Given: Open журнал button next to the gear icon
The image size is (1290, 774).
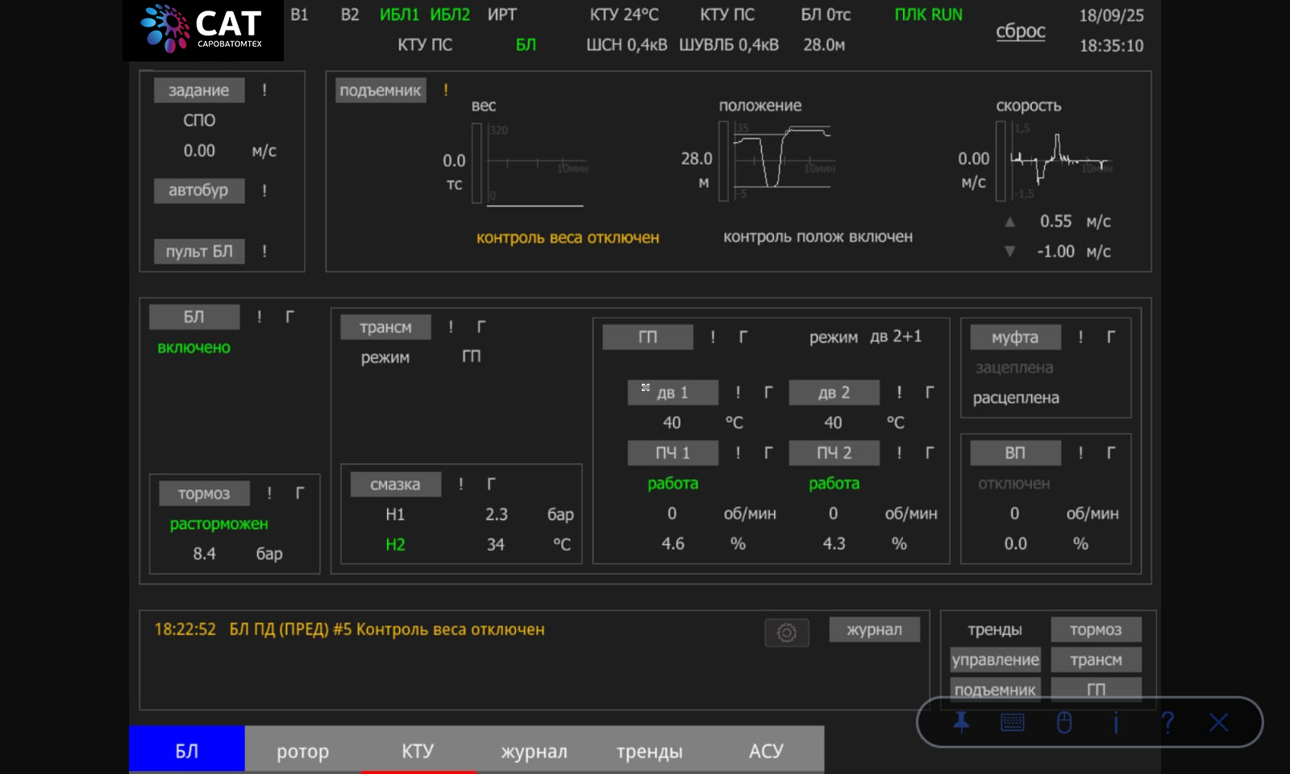Looking at the screenshot, I should 875,630.
